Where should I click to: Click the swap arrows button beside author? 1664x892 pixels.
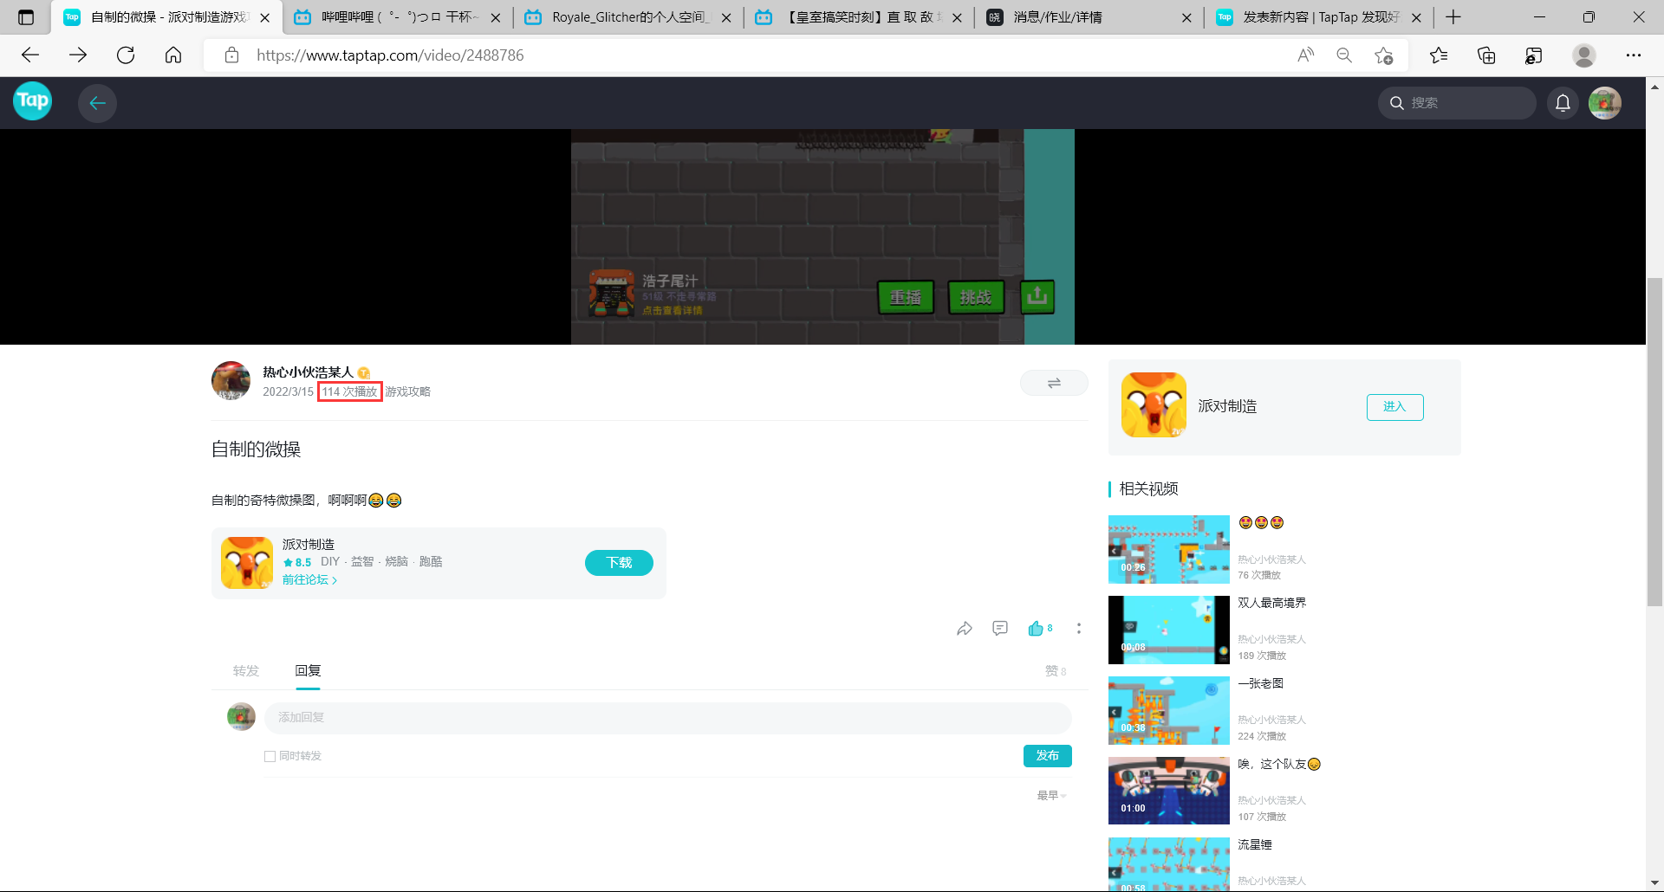pos(1054,383)
